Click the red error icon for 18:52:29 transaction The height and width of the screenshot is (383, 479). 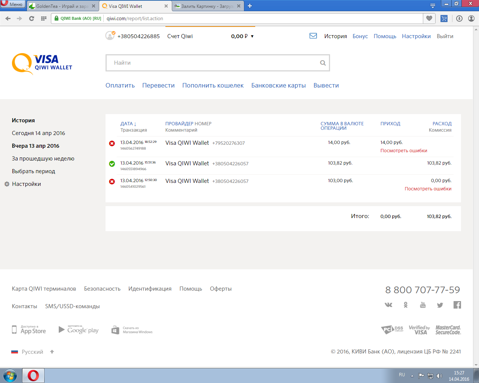112,143
